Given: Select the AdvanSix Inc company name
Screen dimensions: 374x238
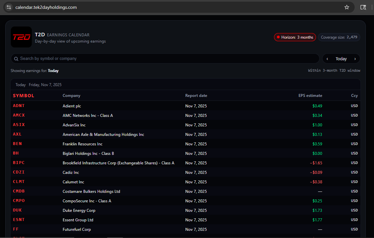Looking at the screenshot, I should [x=74, y=125].
